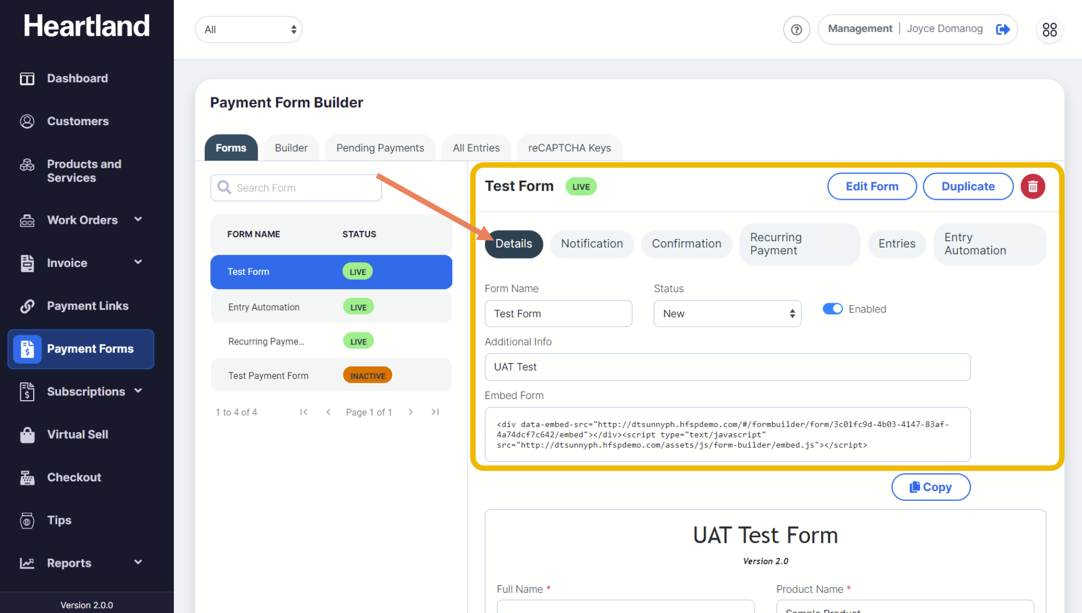Click the Duplicate button
The width and height of the screenshot is (1082, 613).
[x=968, y=187]
